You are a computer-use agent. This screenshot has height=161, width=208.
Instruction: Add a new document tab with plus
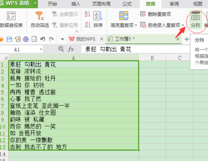[x=187, y=39]
